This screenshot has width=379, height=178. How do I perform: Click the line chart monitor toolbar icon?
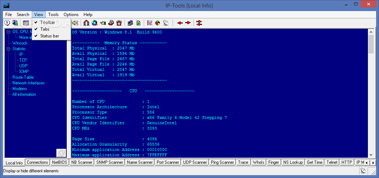coord(150,23)
